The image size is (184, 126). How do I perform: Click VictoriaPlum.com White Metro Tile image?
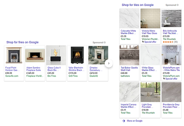coord(171,55)
